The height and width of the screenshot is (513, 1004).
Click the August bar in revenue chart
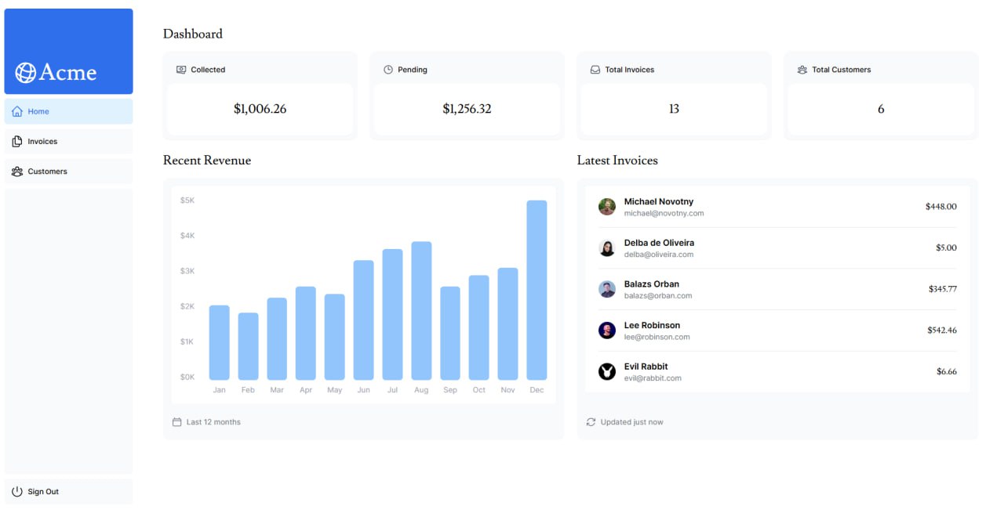[421, 311]
